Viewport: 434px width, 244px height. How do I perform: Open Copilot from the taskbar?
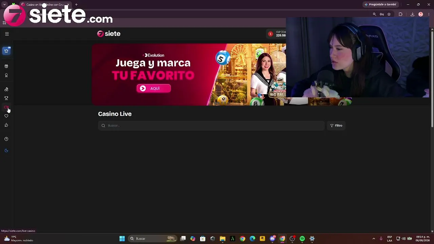pyautogui.click(x=193, y=239)
